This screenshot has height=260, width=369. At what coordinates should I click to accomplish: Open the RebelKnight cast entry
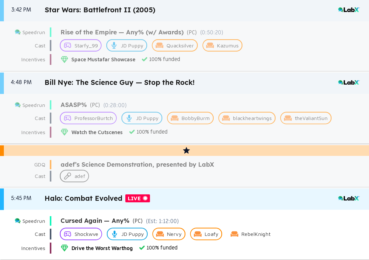tap(251, 234)
